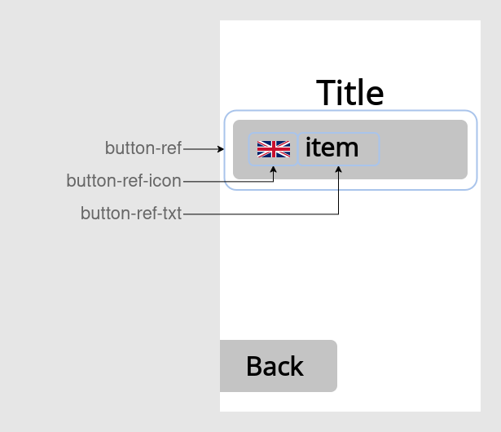Click the "button-ref" annotation label
Viewport: 501px width, 432px height.
143,148
